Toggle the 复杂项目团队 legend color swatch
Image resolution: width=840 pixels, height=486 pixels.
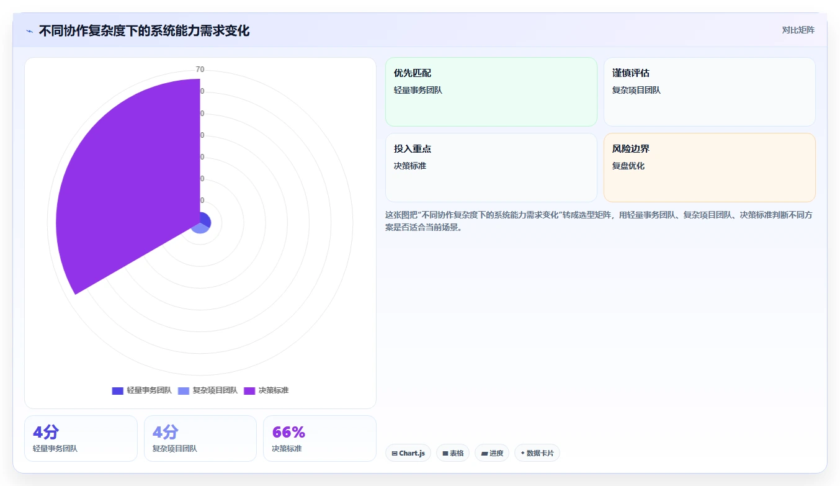click(184, 390)
